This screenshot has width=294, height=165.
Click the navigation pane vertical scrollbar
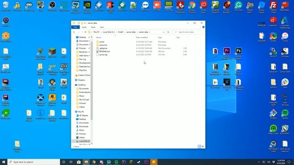(x=91, y=81)
